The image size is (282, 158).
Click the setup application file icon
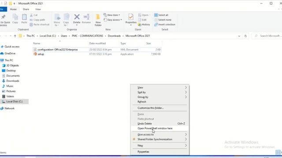[x=35, y=54]
